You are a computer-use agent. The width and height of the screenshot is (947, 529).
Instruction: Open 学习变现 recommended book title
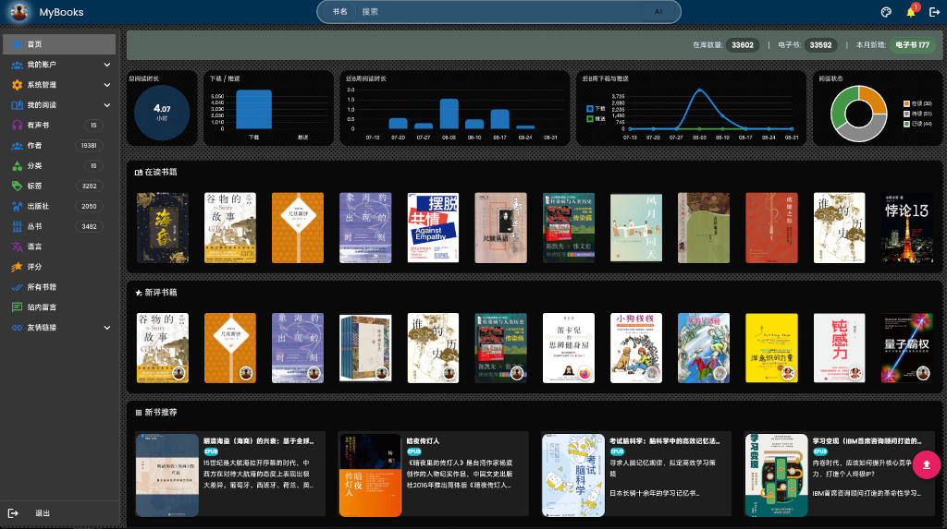tap(867, 441)
